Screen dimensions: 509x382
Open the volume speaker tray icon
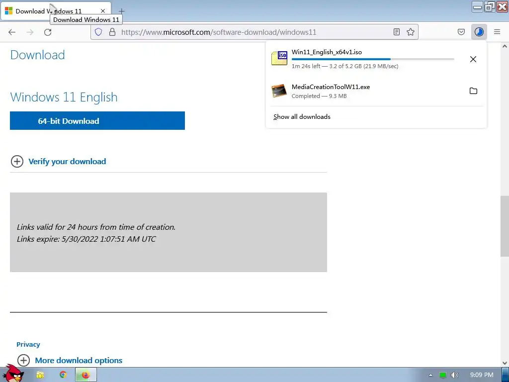[x=454, y=375]
